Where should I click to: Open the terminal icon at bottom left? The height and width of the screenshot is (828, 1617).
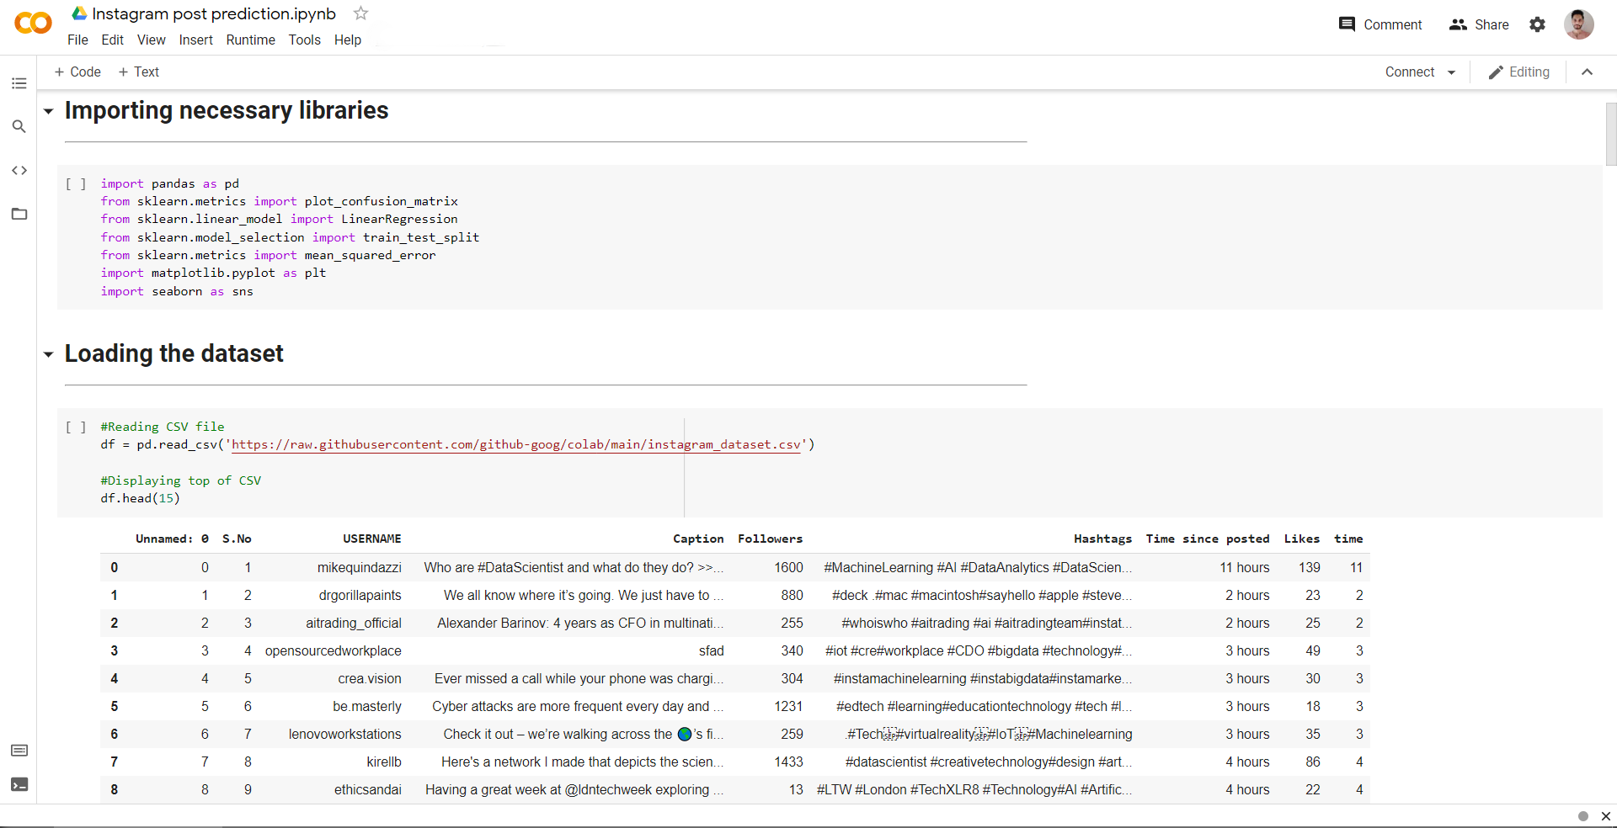[x=19, y=784]
